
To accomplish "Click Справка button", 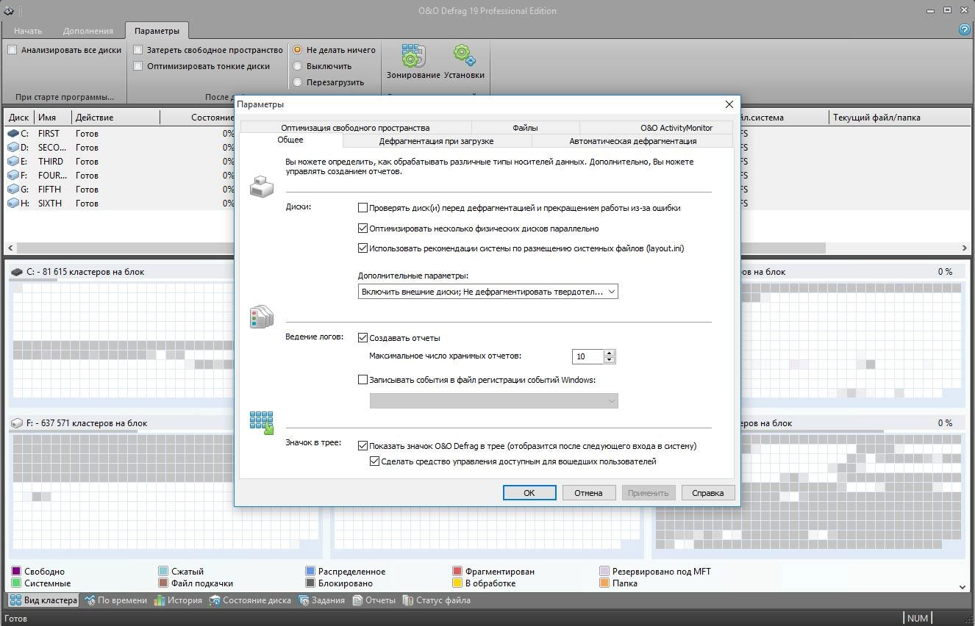I will click(x=708, y=493).
